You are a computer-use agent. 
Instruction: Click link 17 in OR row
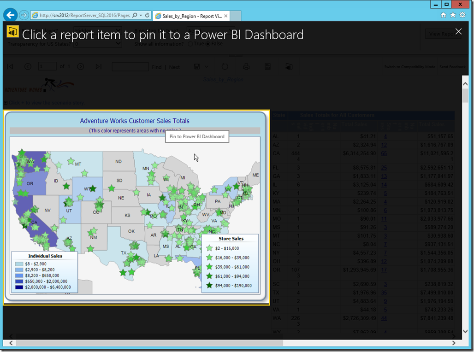coord(384,270)
